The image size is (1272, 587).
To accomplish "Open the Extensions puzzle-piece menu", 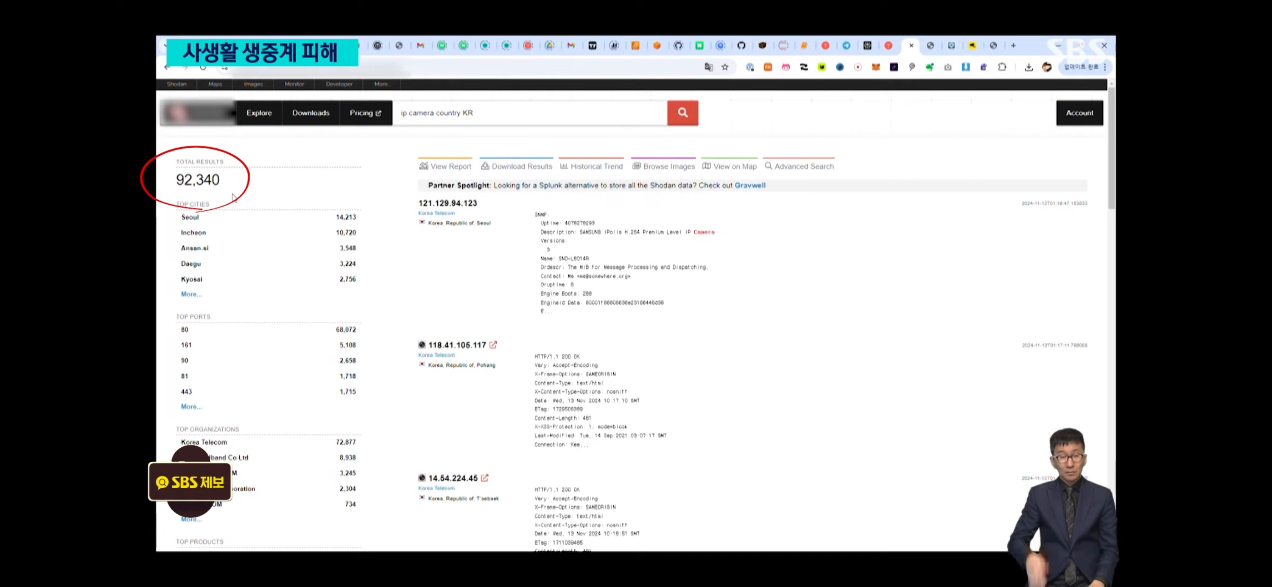I will pyautogui.click(x=1002, y=67).
